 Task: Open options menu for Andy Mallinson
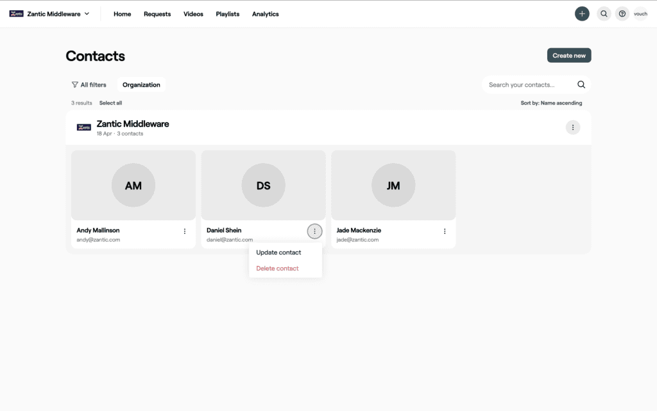tap(184, 231)
